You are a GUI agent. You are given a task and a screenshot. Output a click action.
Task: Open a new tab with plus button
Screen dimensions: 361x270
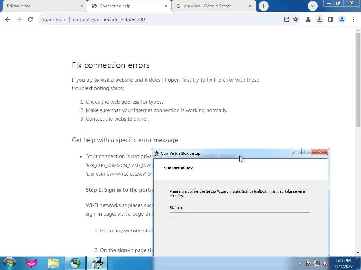point(264,6)
